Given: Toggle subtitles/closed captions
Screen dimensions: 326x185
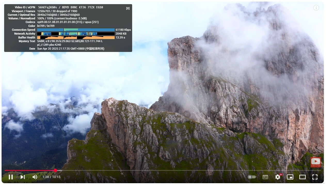Looking at the screenshot, I should tap(265, 177).
